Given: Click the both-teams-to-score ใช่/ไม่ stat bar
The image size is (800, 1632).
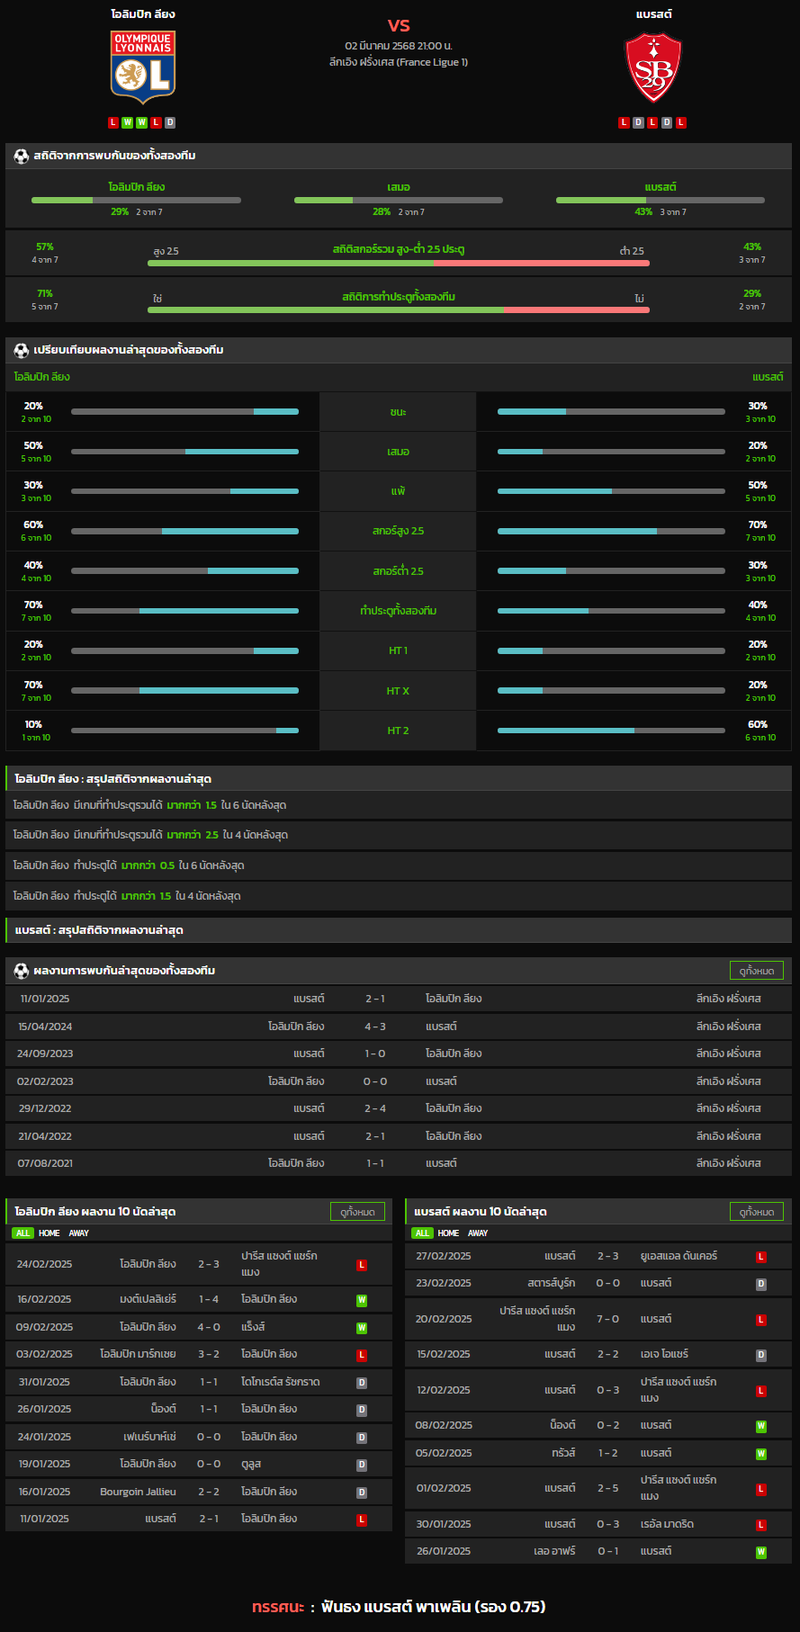Looking at the screenshot, I should coord(399,309).
